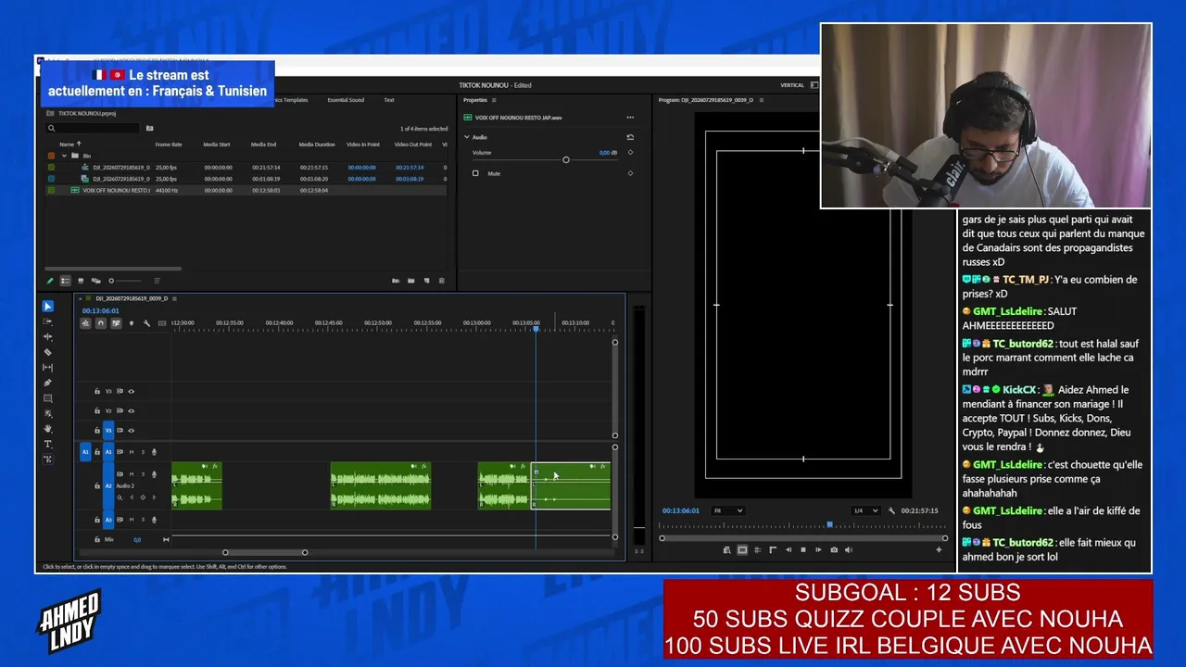The image size is (1186, 667).
Task: Toggle the A1 source patching button
Action: click(x=85, y=452)
